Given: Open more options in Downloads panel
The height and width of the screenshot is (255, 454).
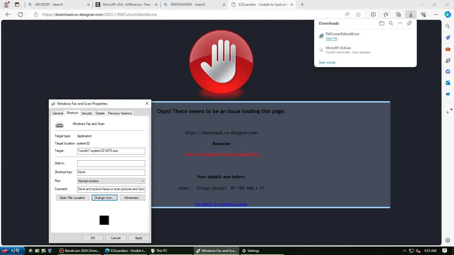Looking at the screenshot, I should click(400, 23).
